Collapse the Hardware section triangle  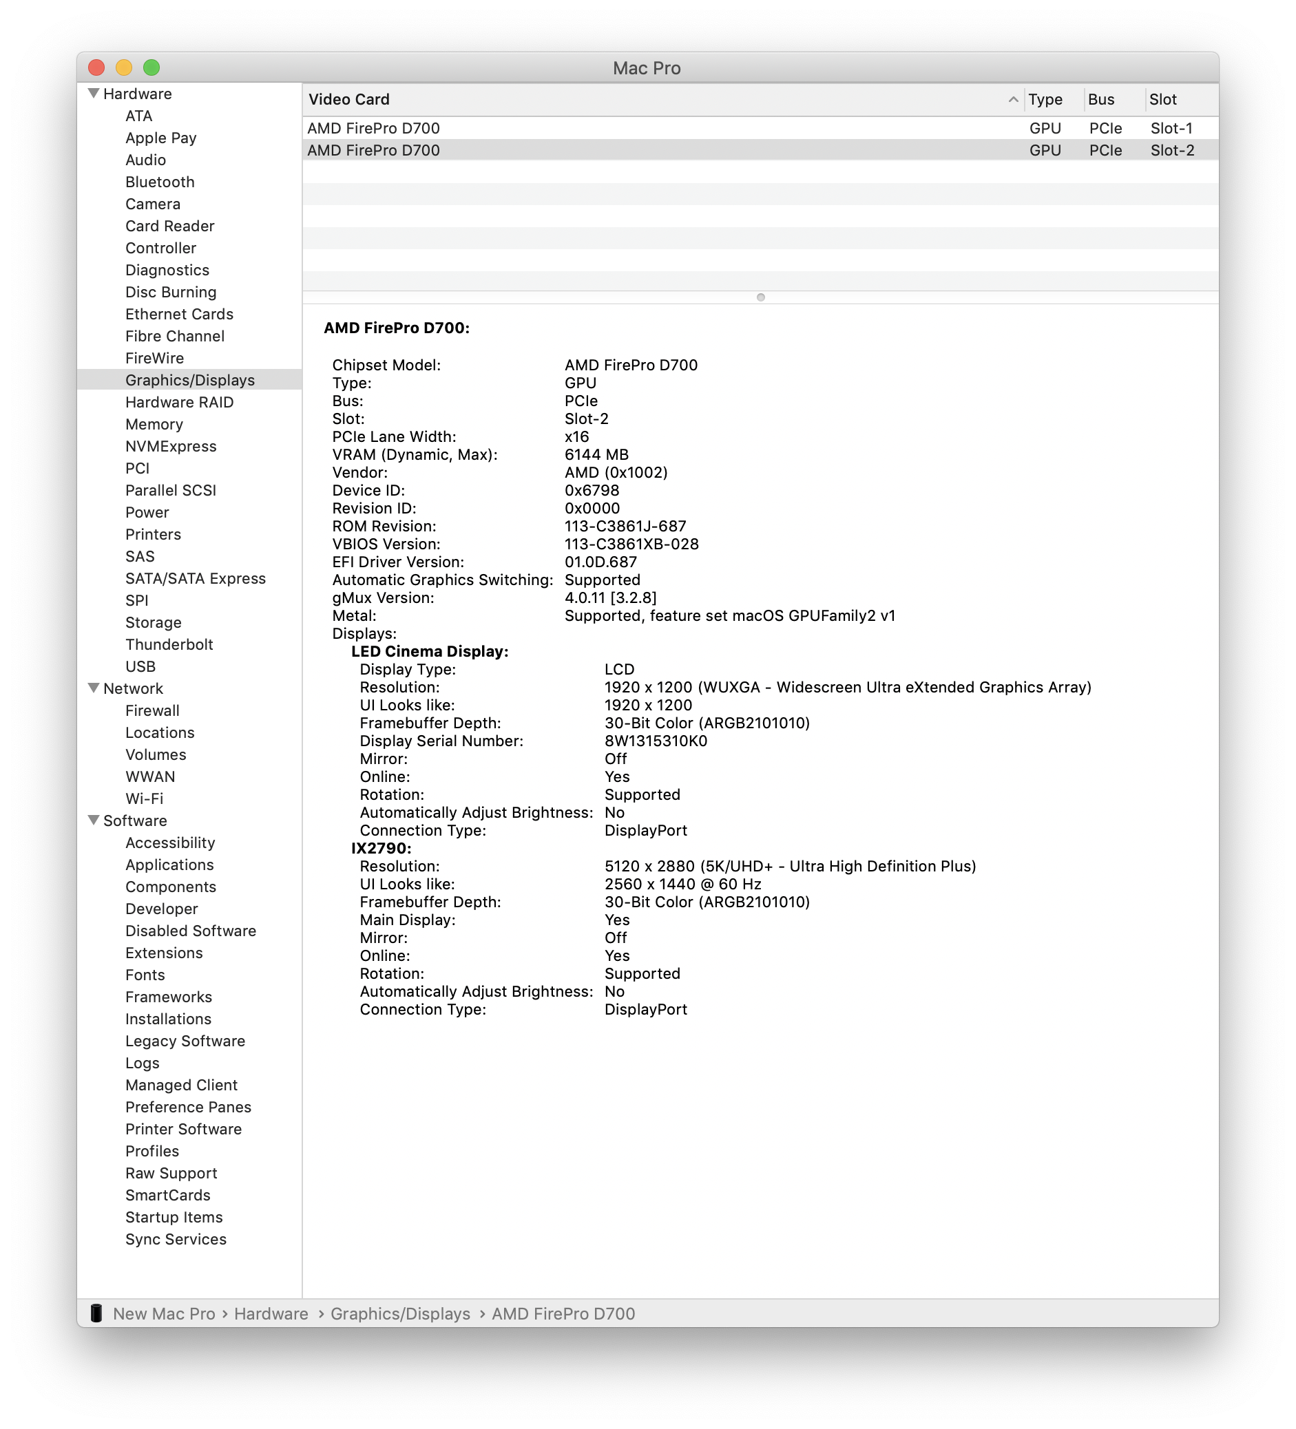[93, 93]
